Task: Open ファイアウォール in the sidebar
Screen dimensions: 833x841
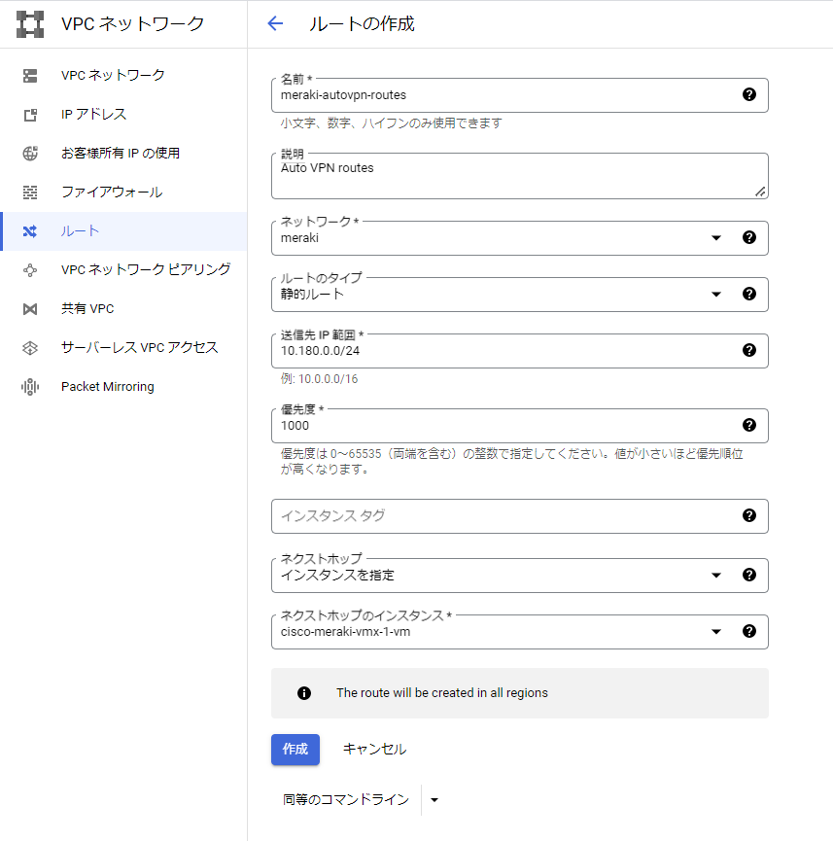Action: (x=111, y=193)
